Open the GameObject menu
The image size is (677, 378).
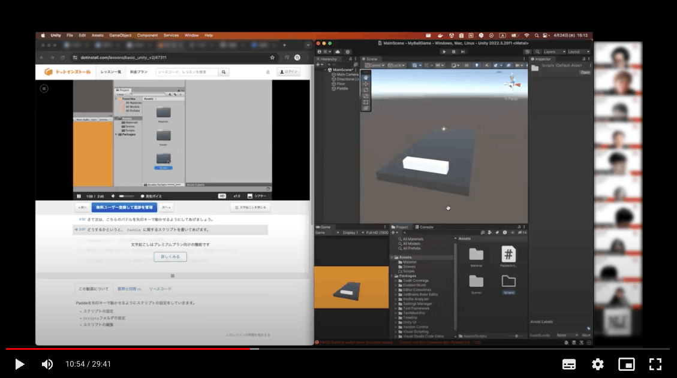click(x=120, y=35)
